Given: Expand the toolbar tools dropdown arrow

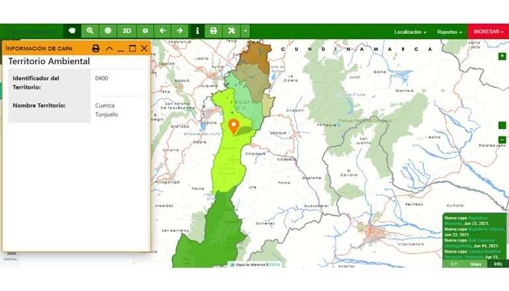Looking at the screenshot, I should [x=245, y=31].
